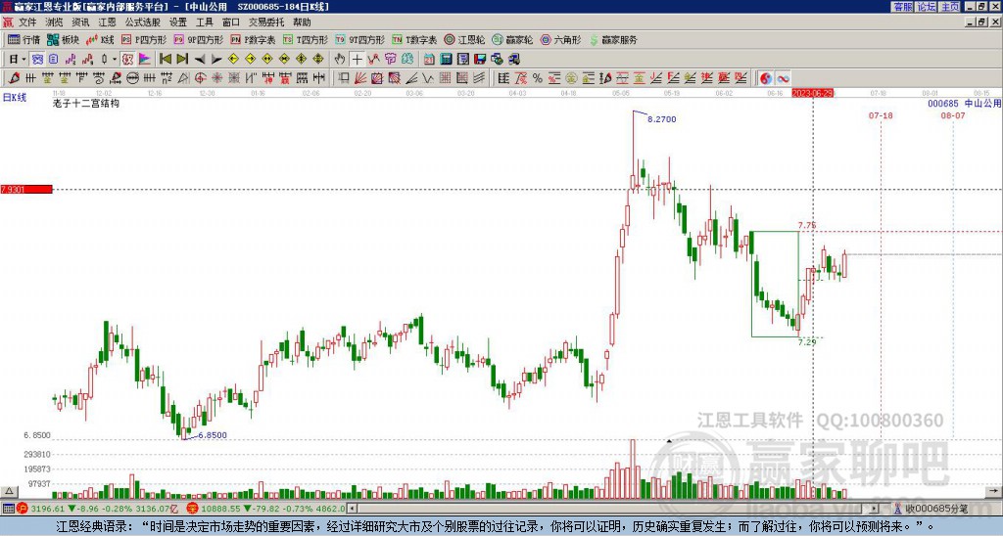The width and height of the screenshot is (1003, 536).
Task: Click the expand-up triangle button bottom left
Action: point(9,491)
